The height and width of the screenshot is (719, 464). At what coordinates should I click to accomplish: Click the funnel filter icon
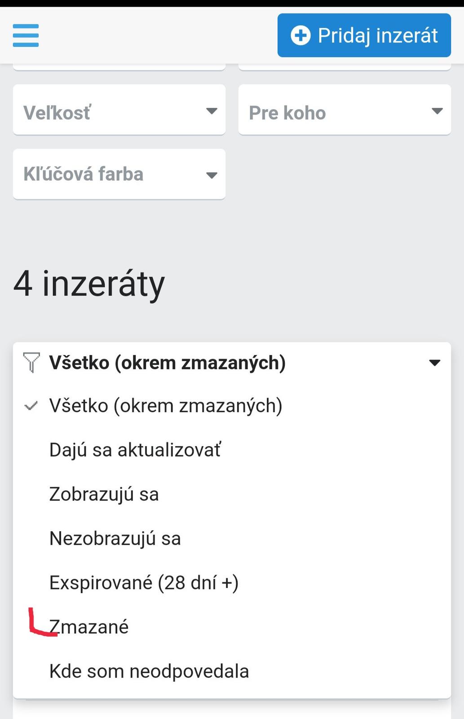31,362
